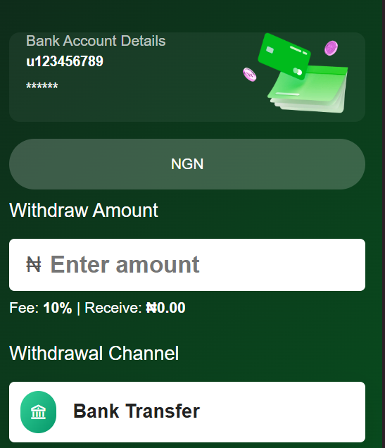Select Bank Transfer withdrawal channel

pos(187,412)
